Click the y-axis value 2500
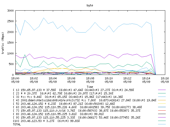 pyautogui.click(x=11, y=21)
